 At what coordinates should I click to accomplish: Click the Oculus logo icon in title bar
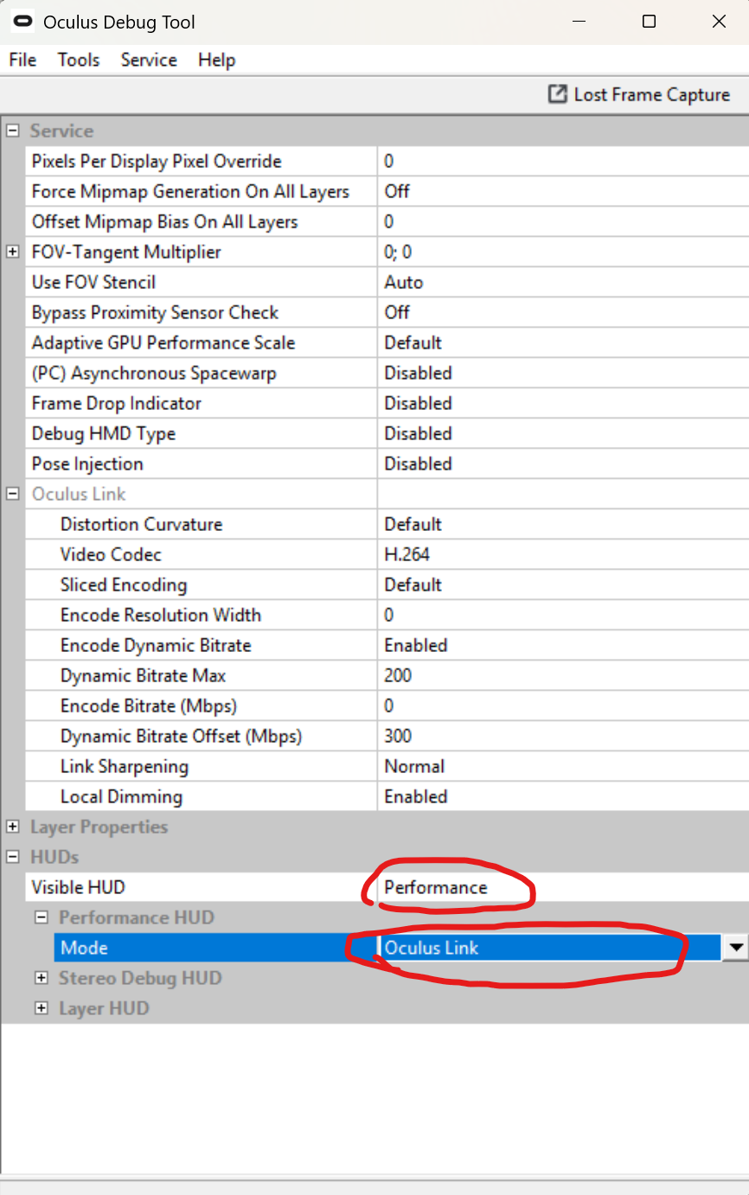pos(22,21)
